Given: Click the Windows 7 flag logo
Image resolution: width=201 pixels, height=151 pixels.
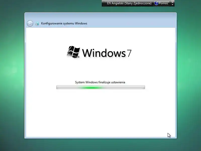Looking at the screenshot, I should point(73,52).
